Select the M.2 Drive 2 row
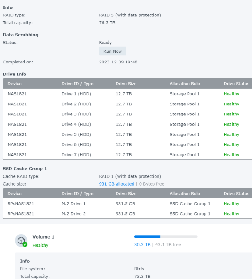The height and width of the screenshot is (279, 252). click(x=127, y=214)
